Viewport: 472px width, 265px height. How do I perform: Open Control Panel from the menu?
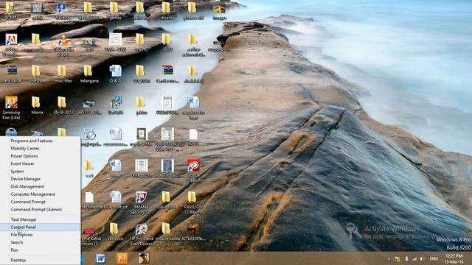point(41,227)
